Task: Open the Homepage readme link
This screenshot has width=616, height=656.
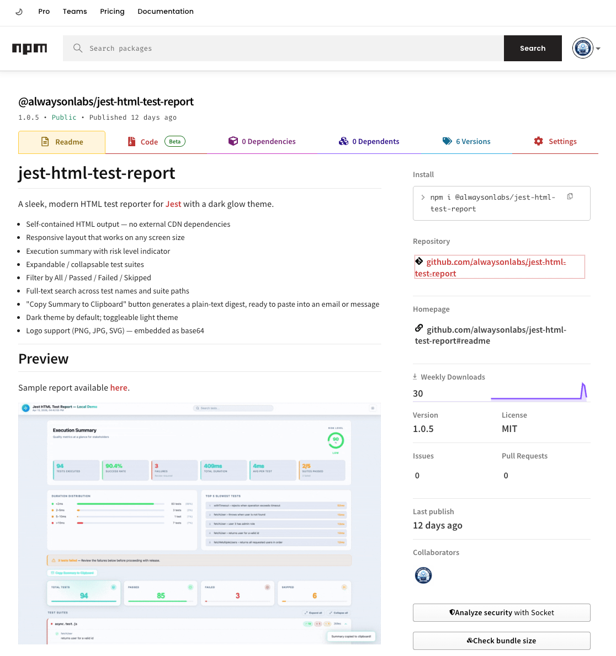Action: 491,335
